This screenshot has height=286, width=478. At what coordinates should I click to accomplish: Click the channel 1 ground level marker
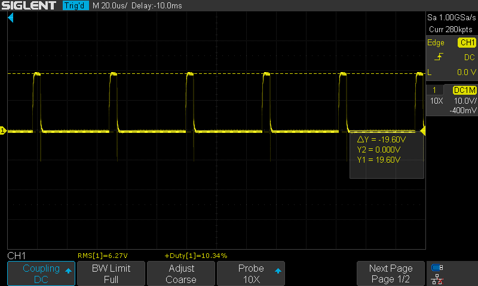[3, 130]
